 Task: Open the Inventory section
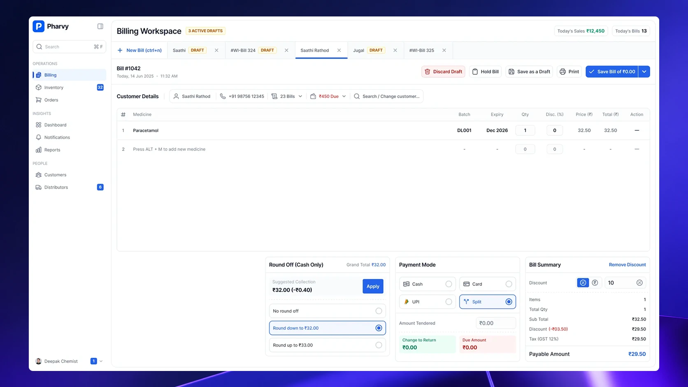click(x=69, y=88)
